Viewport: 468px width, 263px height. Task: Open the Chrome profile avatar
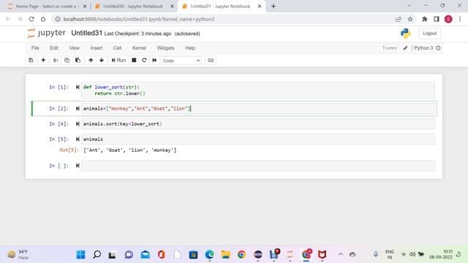tap(448, 19)
